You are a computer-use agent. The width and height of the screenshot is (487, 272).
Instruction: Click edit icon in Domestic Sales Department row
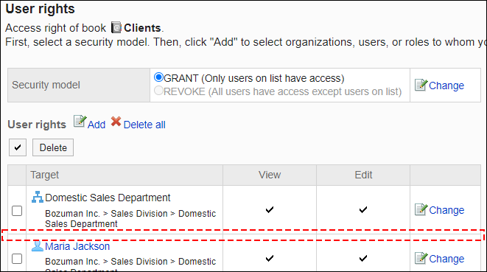(x=421, y=209)
